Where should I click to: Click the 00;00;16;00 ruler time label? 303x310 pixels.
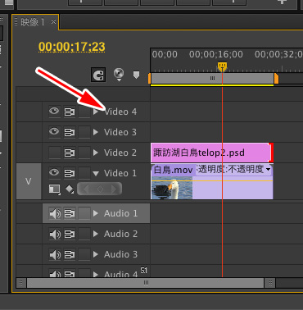pyautogui.click(x=216, y=54)
